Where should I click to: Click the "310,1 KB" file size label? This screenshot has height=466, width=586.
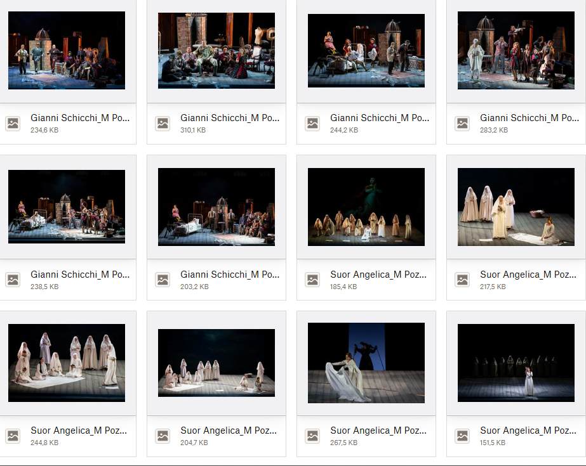pos(193,130)
